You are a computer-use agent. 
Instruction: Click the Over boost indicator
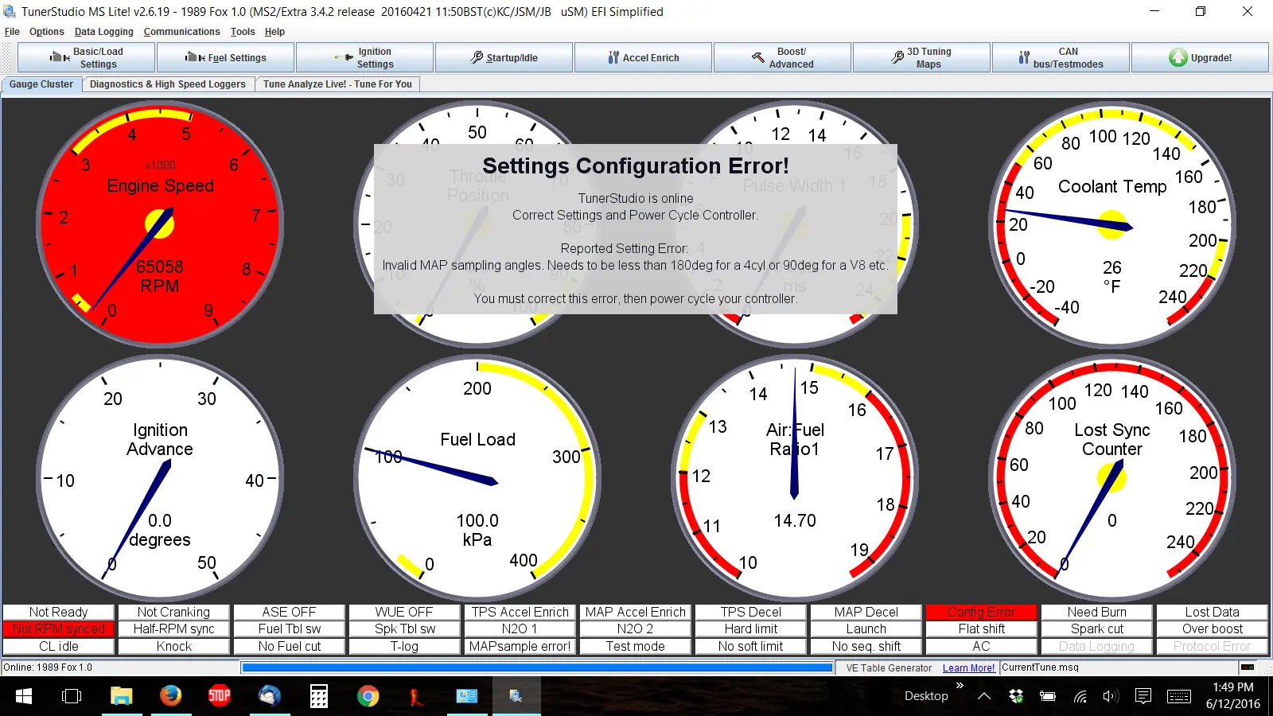click(x=1213, y=628)
